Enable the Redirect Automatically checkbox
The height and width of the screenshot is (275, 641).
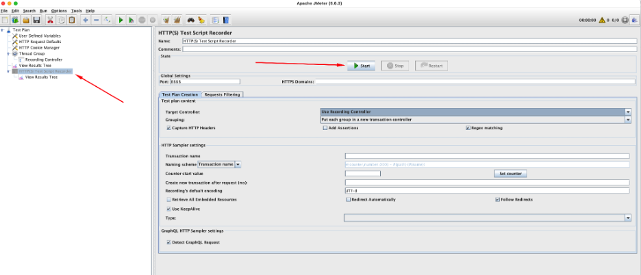pyautogui.click(x=349, y=200)
